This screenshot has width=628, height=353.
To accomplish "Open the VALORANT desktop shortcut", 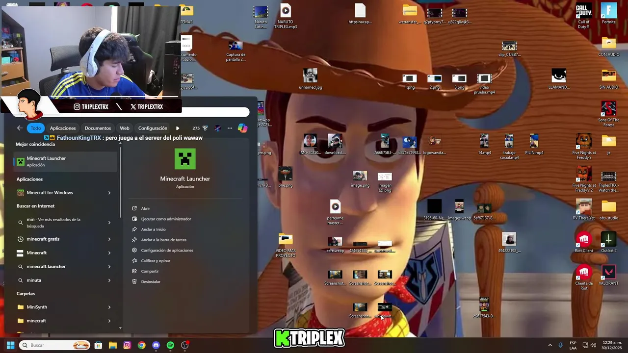I will tap(608, 275).
